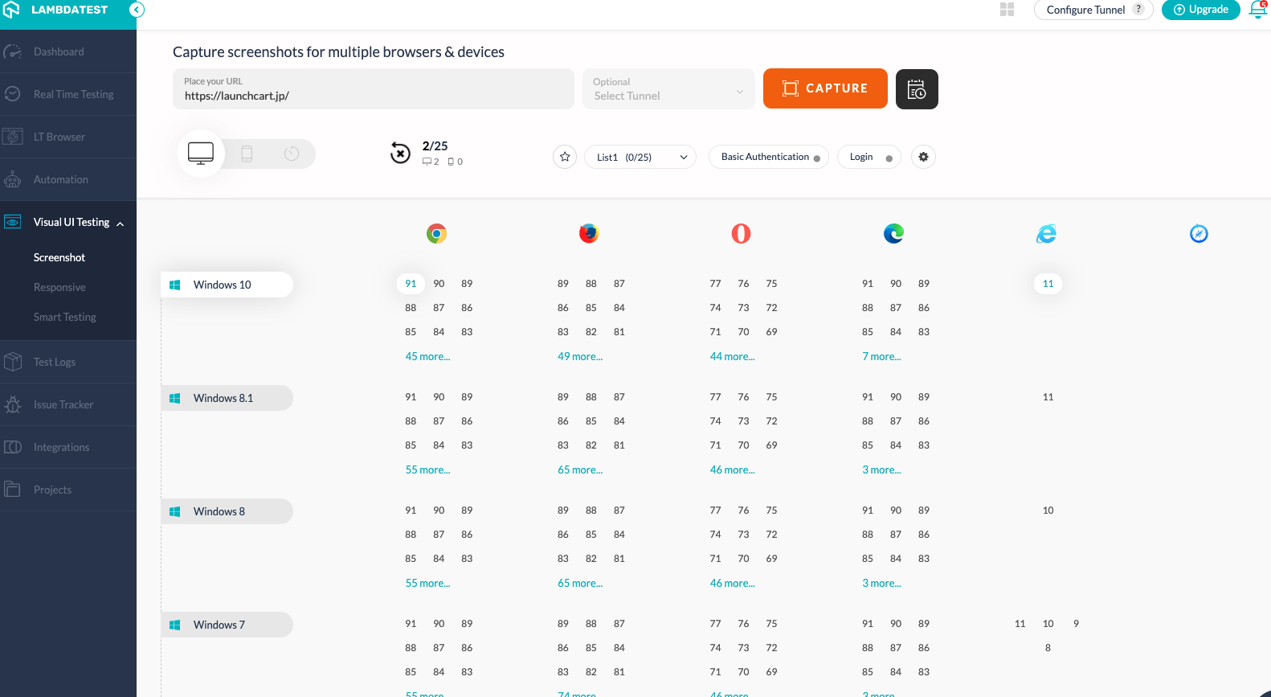Select the Windows 7 OS row
The image size is (1271, 697).
pyautogui.click(x=227, y=625)
